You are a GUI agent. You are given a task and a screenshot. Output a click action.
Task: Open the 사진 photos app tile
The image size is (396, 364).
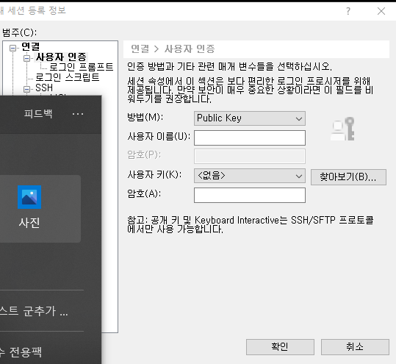click(x=40, y=209)
